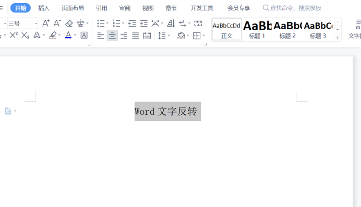
Task: Open 章节 tab
Action: click(x=171, y=8)
